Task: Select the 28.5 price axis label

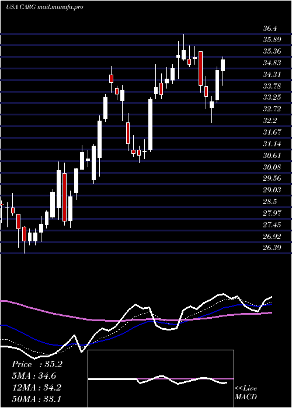Action: 270,202
